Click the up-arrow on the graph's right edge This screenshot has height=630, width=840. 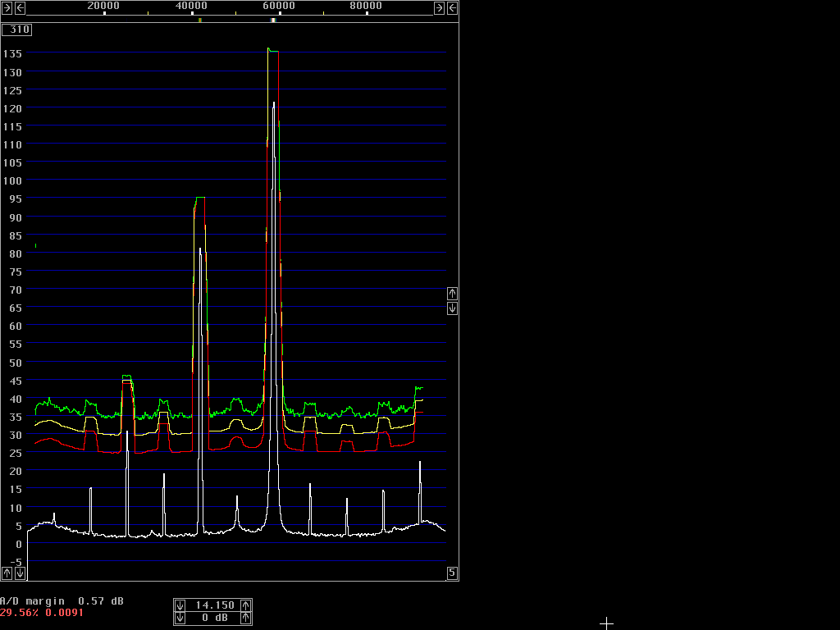coord(452,293)
